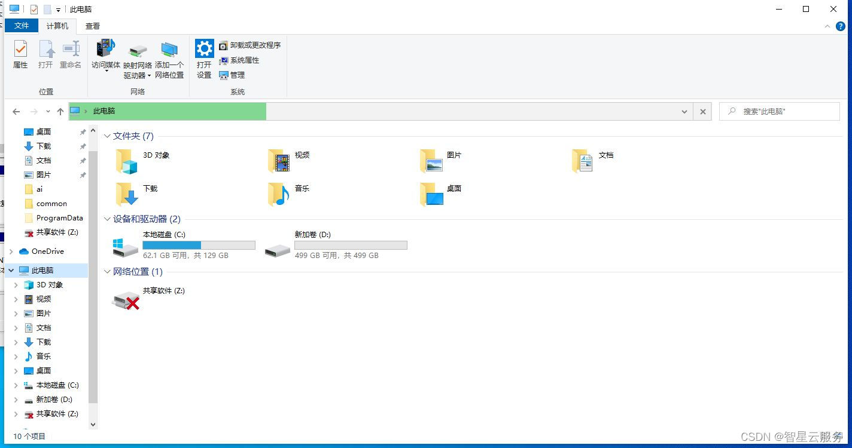Open the 3D 对象 folder icon in main pane

(126, 161)
